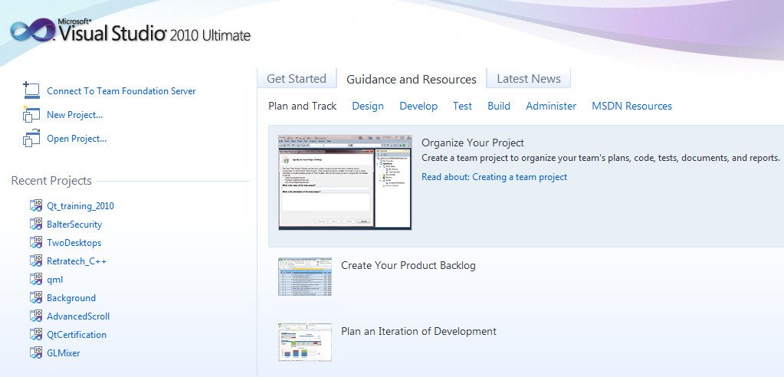Screen dimensions: 784x377
Task: Open the Retratech_C++ recent project
Action: (x=77, y=261)
